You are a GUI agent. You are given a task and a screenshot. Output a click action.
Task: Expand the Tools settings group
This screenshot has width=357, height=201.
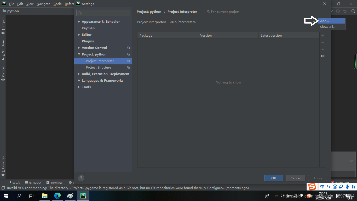click(79, 87)
